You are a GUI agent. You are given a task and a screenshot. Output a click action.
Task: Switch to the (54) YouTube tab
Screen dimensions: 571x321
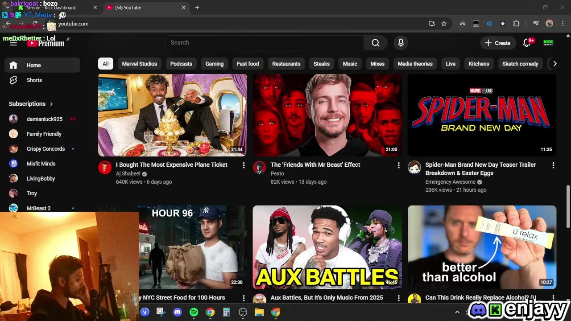pos(146,8)
